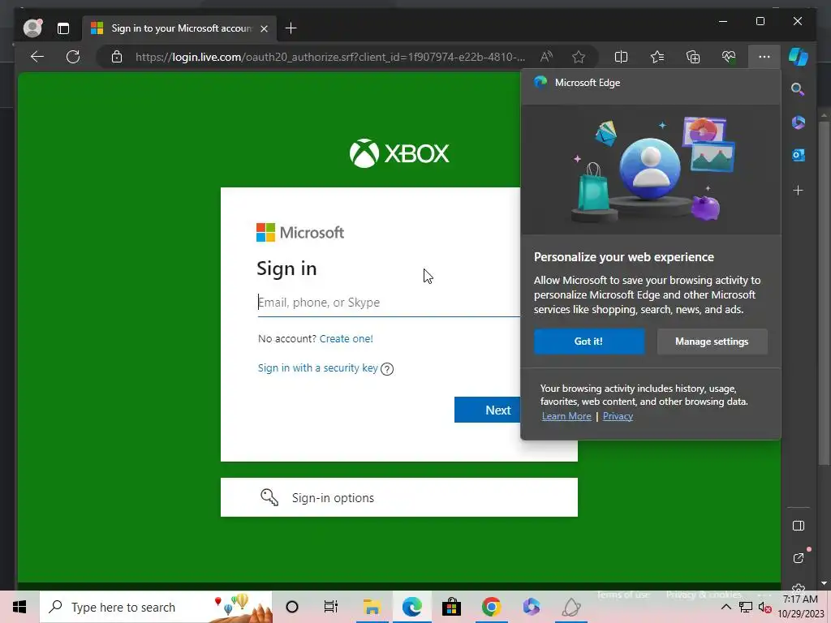The width and height of the screenshot is (831, 623).
Task: Click the Email, phone, or Skype field
Action: pyautogui.click(x=389, y=303)
